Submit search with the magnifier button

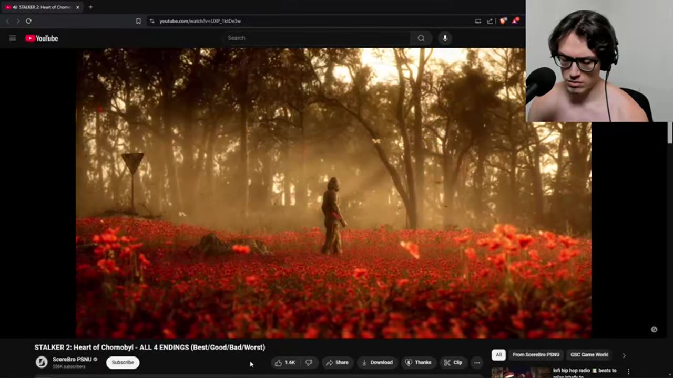click(x=421, y=38)
